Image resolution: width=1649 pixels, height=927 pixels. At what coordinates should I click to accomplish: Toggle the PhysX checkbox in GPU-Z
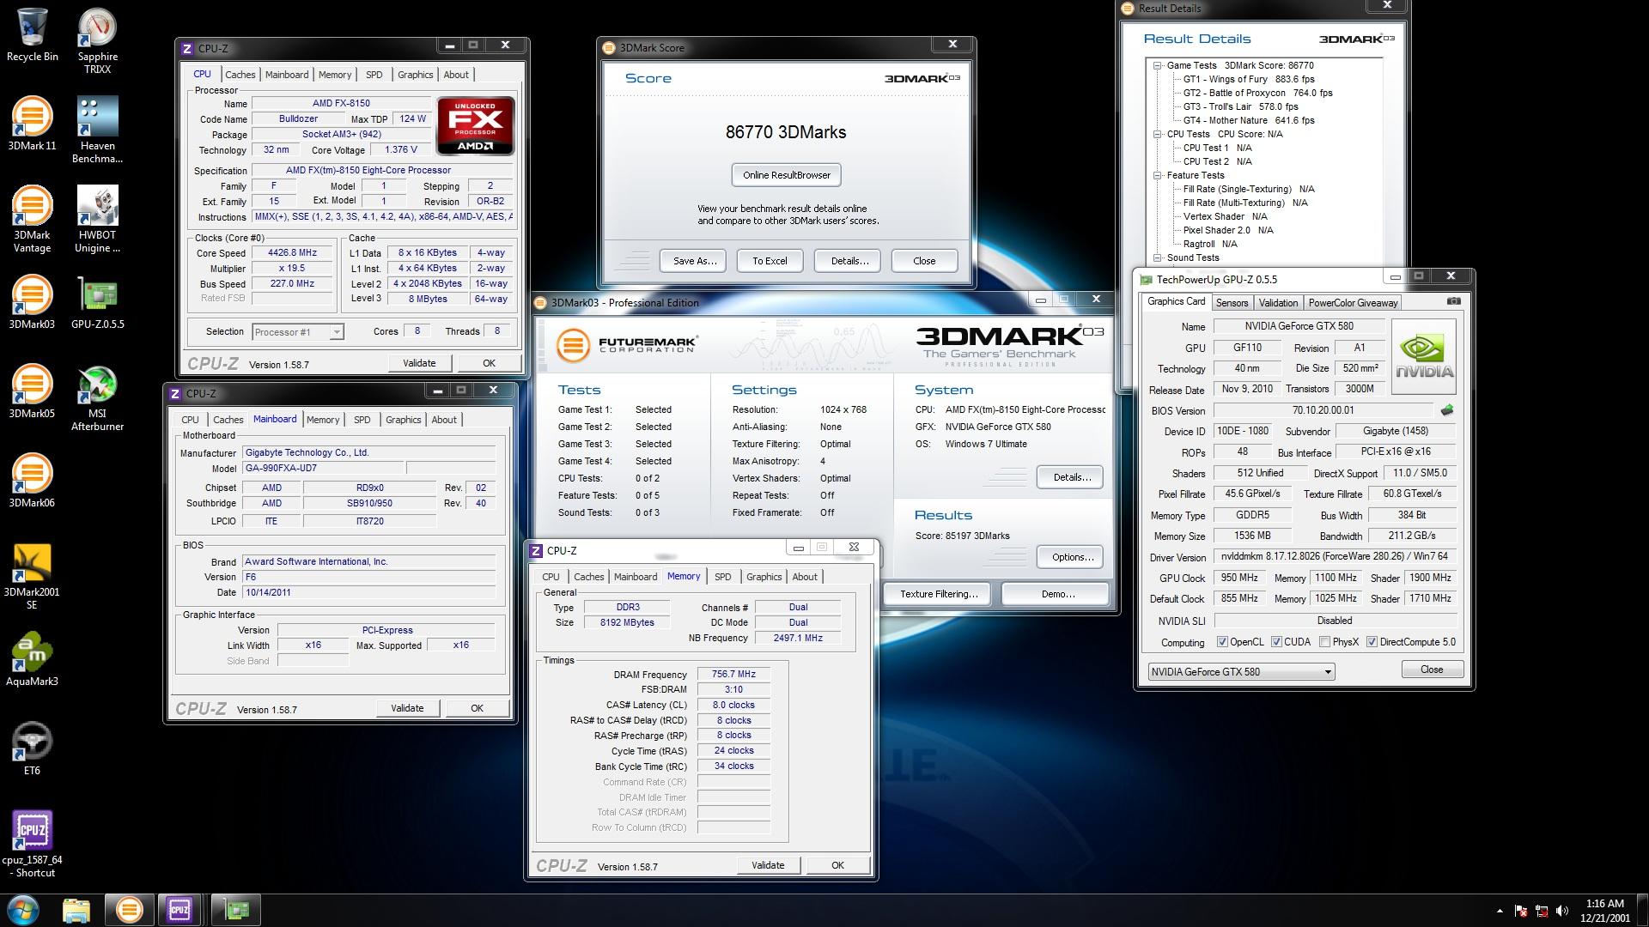pos(1324,642)
